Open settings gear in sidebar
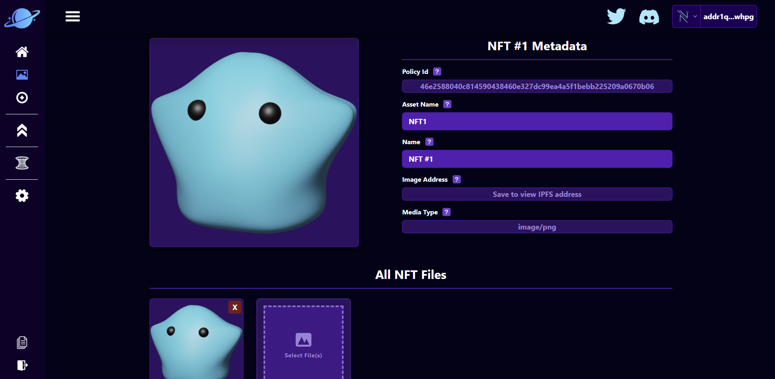This screenshot has width=775, height=379. [x=22, y=196]
